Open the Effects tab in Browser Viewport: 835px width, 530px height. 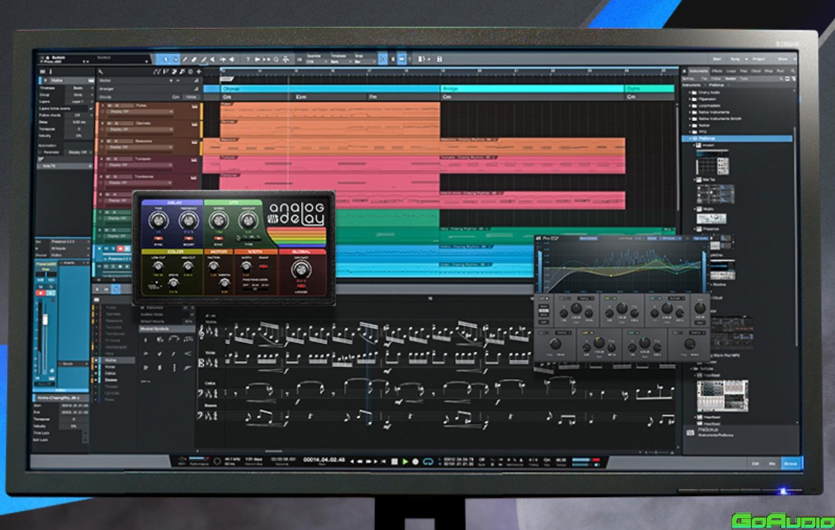click(717, 71)
